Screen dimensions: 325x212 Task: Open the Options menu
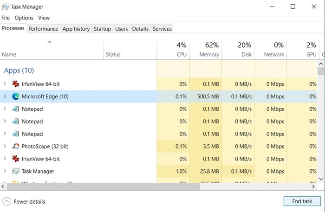coord(24,18)
